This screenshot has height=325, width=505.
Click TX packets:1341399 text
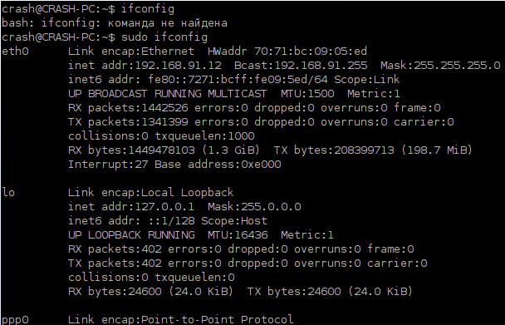(128, 122)
